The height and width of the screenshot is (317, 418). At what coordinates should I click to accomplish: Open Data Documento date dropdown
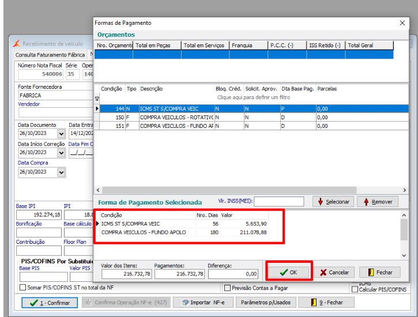click(61, 134)
